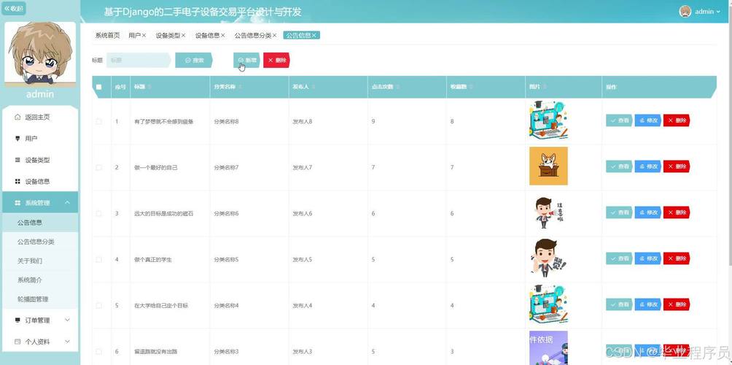Check the row 2 checkbox (做一个最好的自己)
732x365 pixels.
pyautogui.click(x=98, y=167)
